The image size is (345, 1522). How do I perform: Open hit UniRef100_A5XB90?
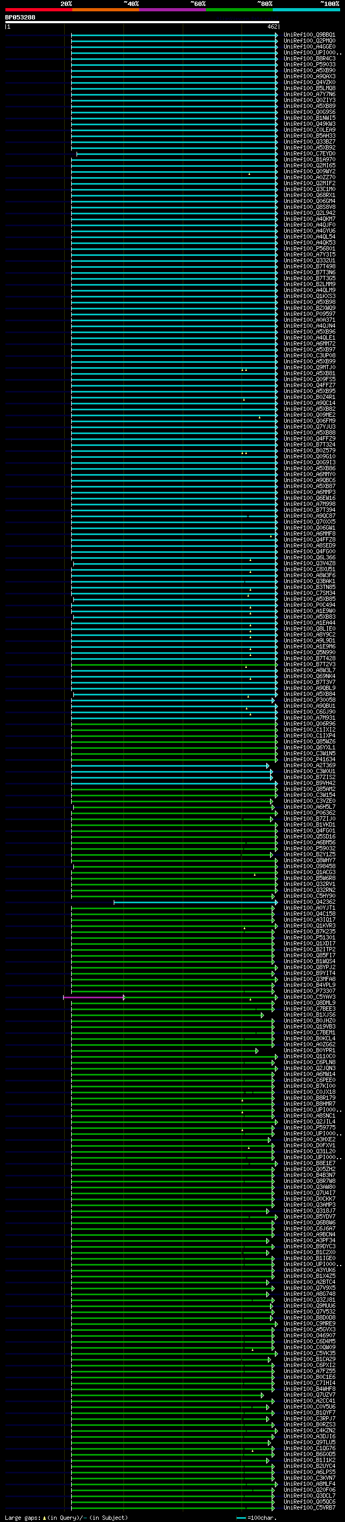coord(309,70)
